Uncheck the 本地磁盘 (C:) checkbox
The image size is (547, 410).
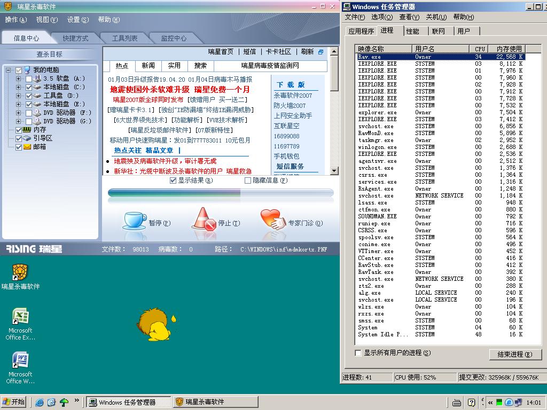click(29, 88)
